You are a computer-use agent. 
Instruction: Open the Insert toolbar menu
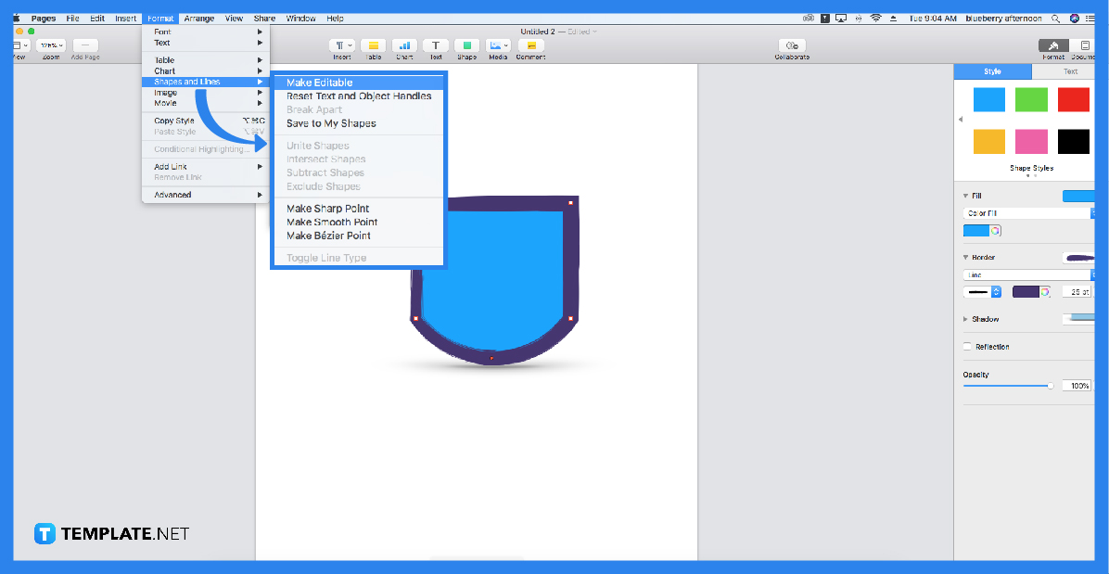click(343, 47)
